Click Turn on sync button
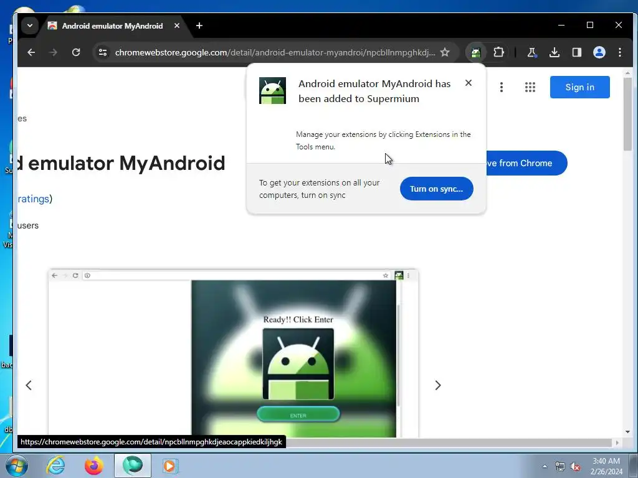 point(436,189)
